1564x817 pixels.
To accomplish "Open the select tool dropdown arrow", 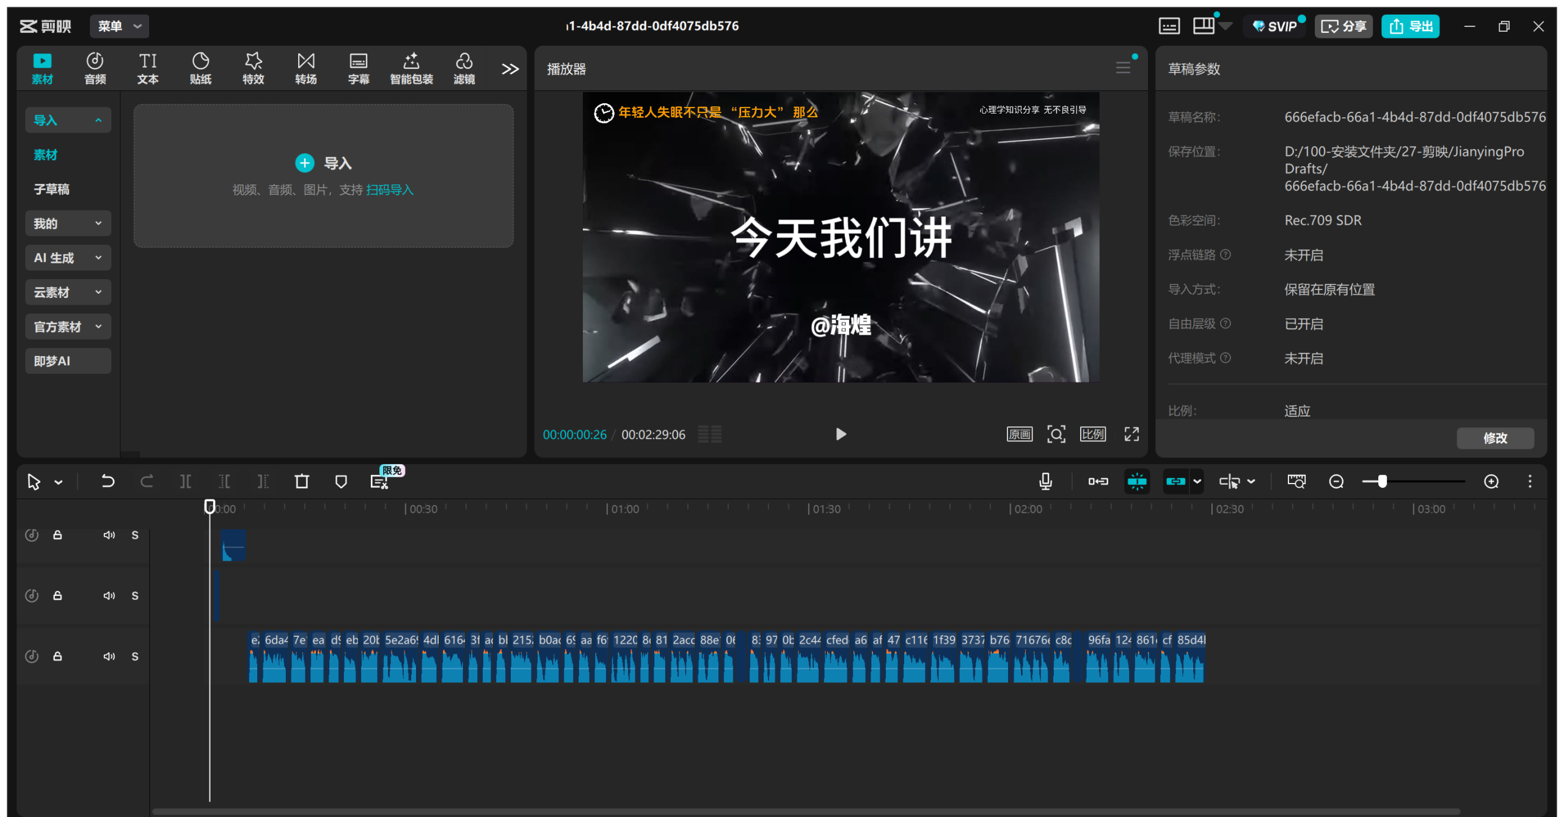I will point(59,481).
